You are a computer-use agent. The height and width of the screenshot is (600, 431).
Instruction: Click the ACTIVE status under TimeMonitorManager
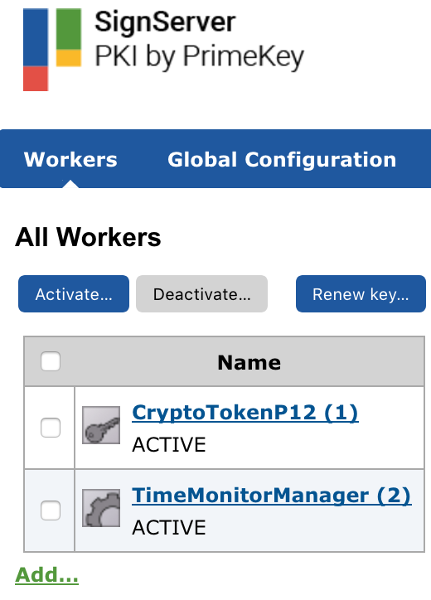coord(169,527)
